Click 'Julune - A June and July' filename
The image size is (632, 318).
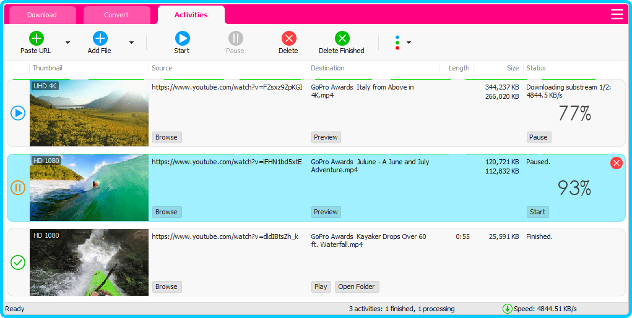pyautogui.click(x=370, y=166)
